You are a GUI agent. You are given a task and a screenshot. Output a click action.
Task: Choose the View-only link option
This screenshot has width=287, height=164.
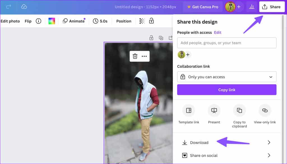click(265, 114)
